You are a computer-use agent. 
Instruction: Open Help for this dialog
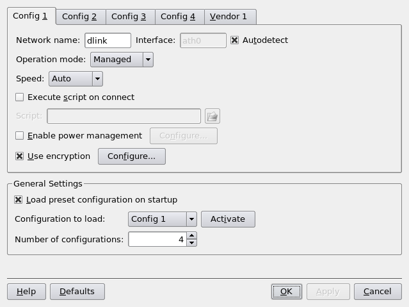point(26,292)
